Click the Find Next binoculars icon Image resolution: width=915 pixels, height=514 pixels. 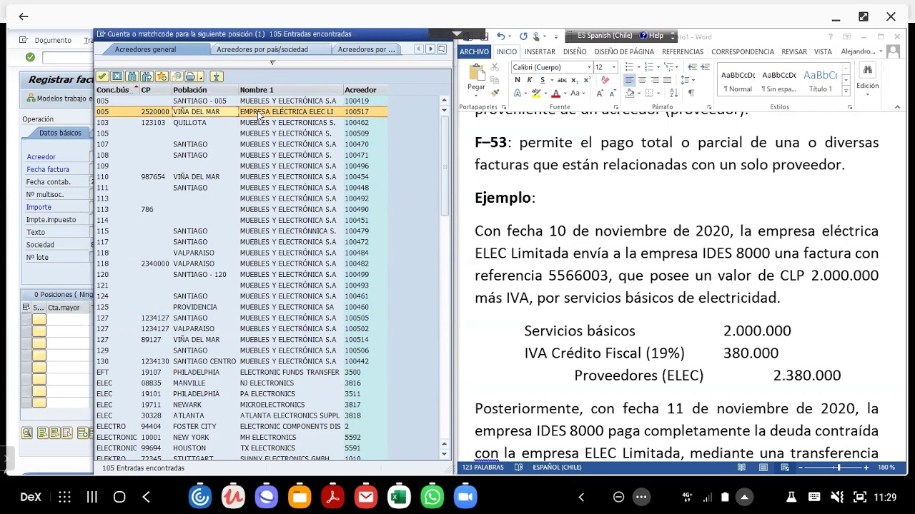147,76
